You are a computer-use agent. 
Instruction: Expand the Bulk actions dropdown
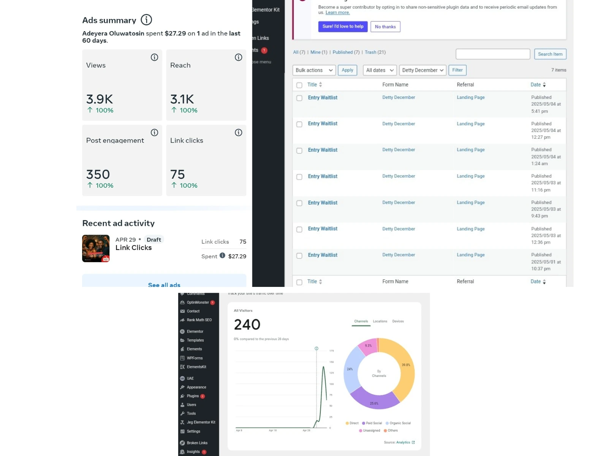coord(314,70)
